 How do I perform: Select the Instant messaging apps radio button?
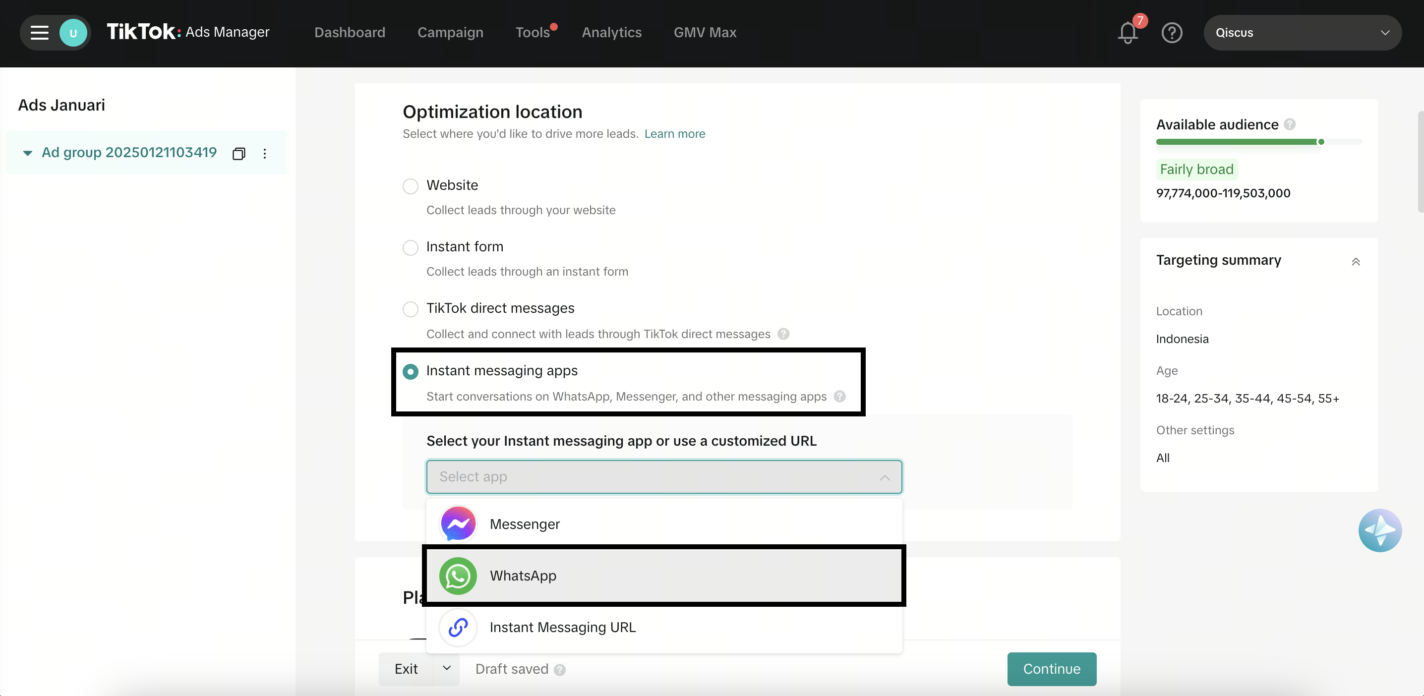(410, 371)
